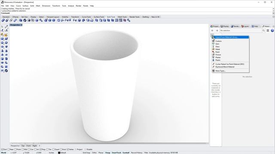This screenshot has height=154, width=275.
Task: Select Gem material type
Action: point(217,44)
